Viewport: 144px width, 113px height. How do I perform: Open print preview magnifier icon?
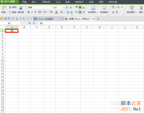20,18
